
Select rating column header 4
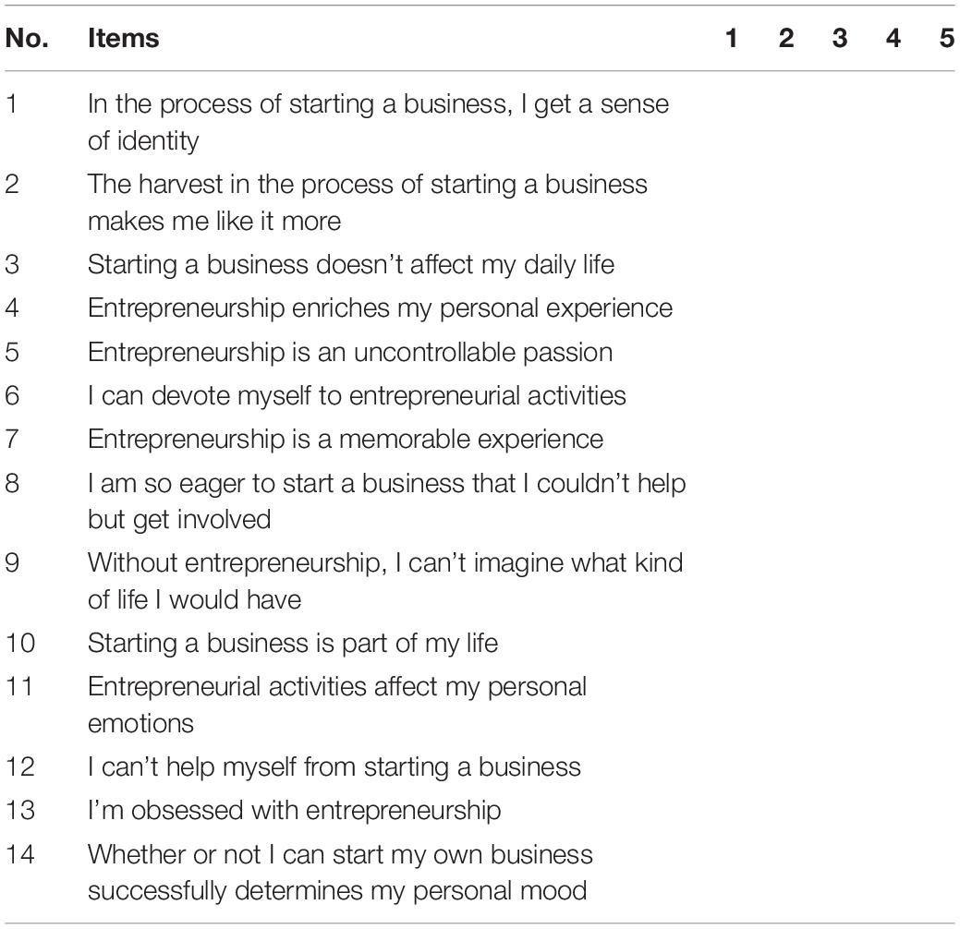(893, 38)
